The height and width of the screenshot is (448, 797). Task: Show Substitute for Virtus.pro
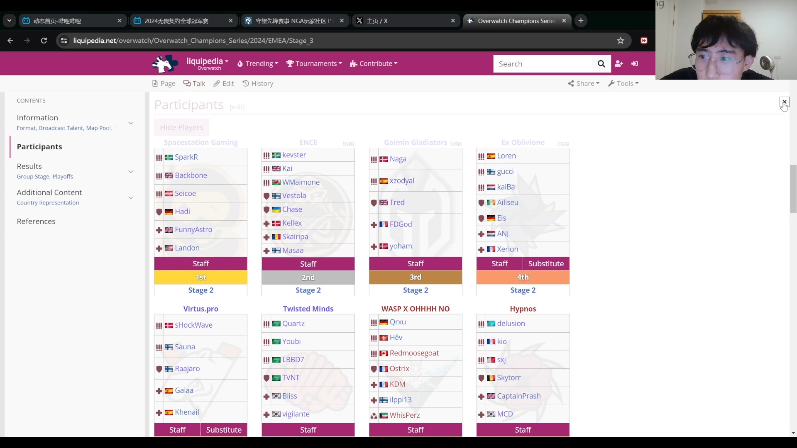(224, 430)
